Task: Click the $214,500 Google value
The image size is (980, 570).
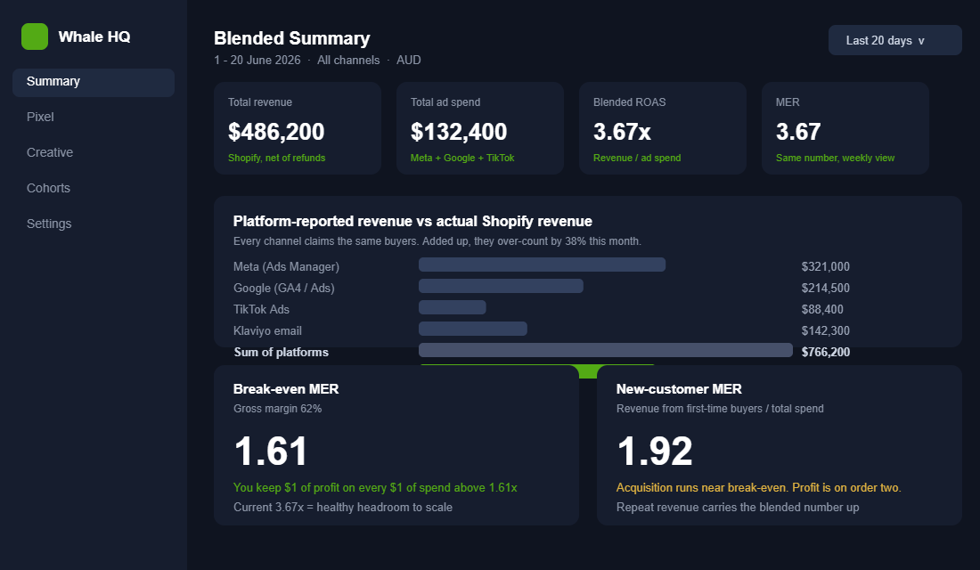Action: coord(825,289)
